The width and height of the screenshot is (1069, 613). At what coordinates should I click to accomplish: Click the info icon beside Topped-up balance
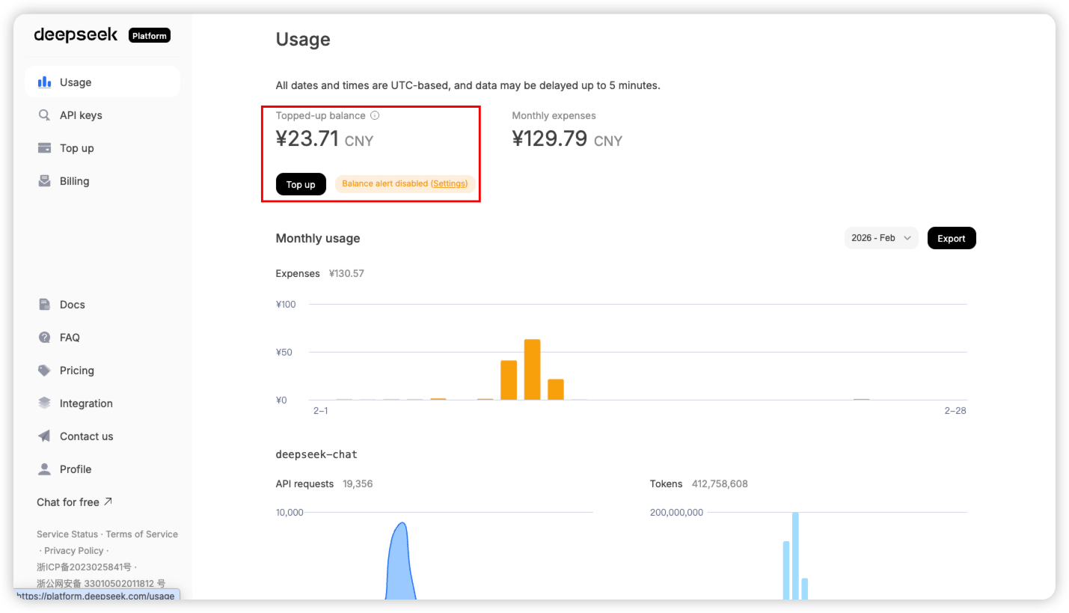point(375,116)
